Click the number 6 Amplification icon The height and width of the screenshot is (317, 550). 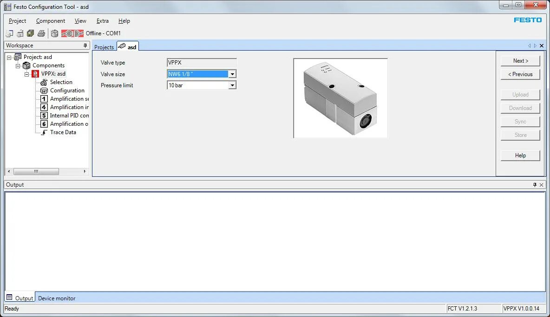point(44,124)
